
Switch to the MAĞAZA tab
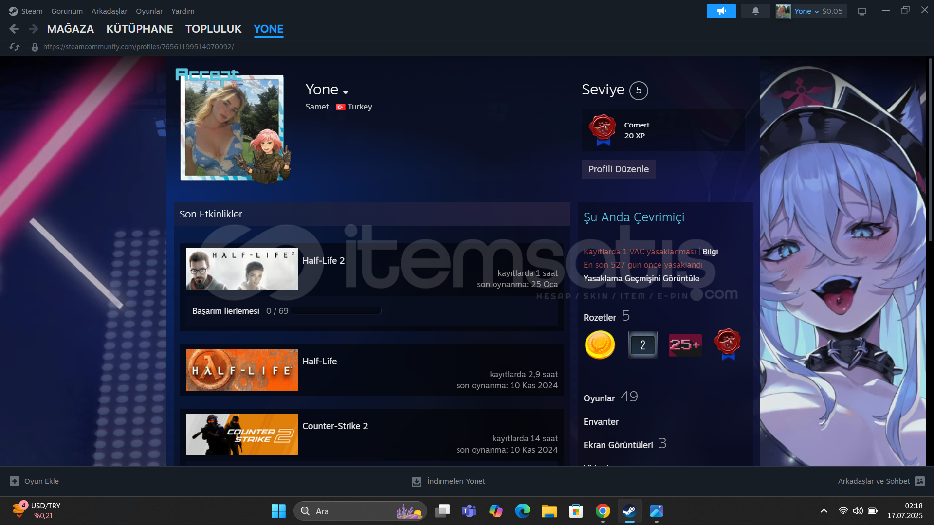(x=71, y=29)
